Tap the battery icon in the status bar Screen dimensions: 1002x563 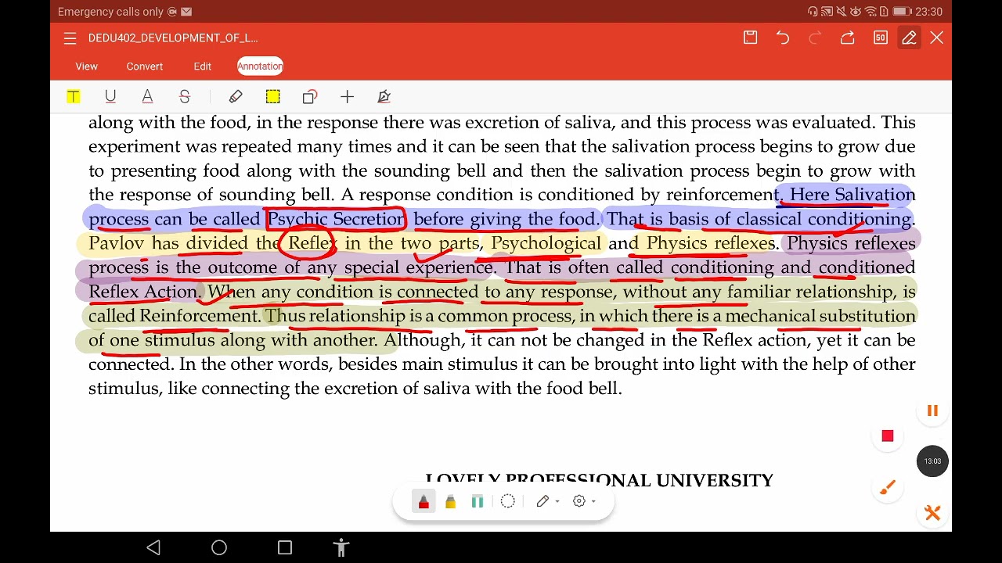(901, 12)
